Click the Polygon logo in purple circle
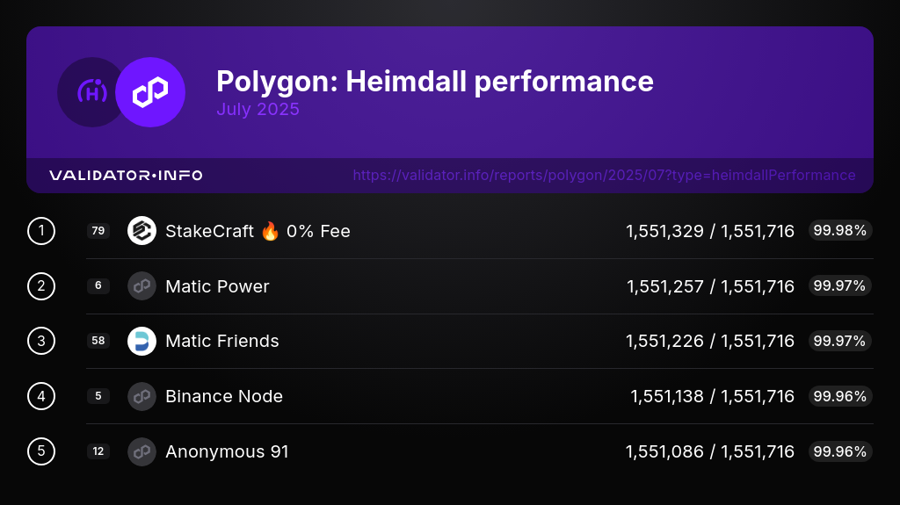 pyautogui.click(x=150, y=92)
